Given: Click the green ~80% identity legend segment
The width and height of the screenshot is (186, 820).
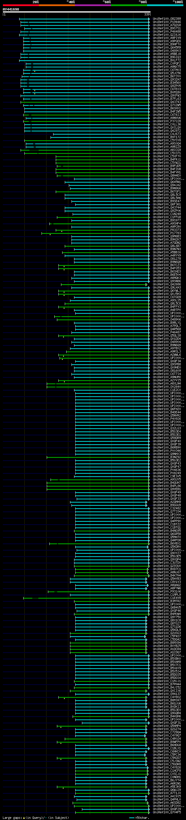Looking at the screenshot, I should point(129,5).
